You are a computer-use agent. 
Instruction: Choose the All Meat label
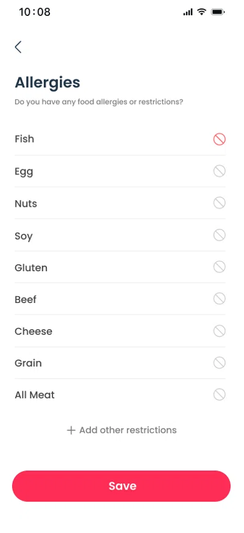35,395
